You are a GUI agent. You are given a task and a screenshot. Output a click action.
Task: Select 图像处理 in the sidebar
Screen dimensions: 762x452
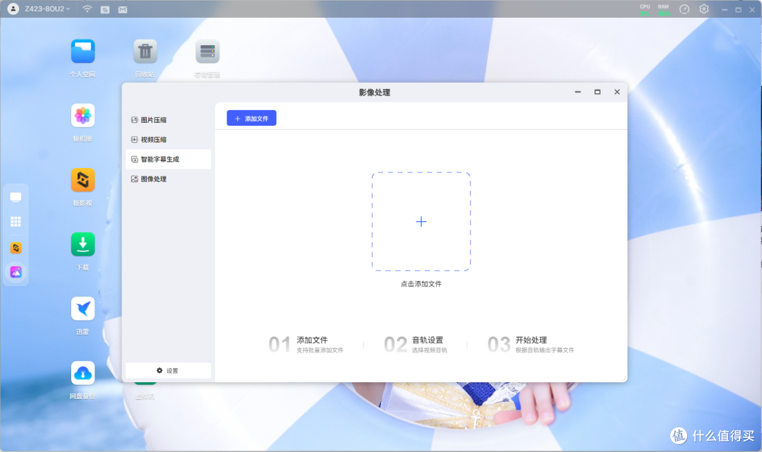(168, 179)
